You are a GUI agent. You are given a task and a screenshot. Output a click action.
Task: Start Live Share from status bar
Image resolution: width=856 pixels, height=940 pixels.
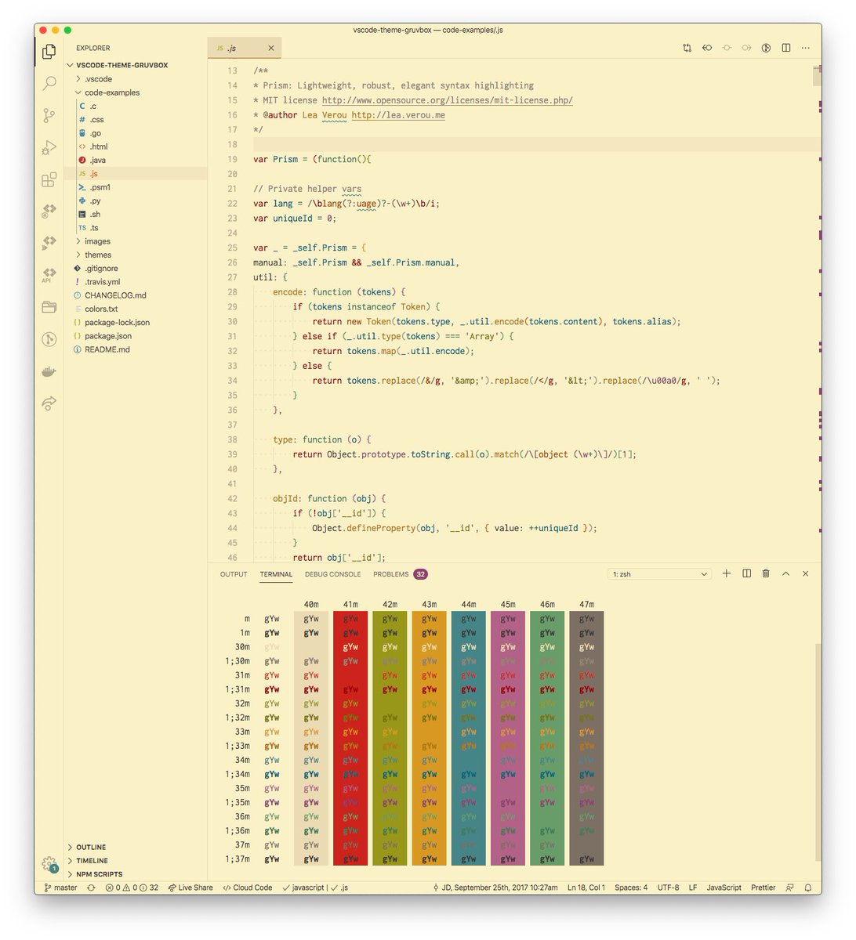[x=190, y=888]
